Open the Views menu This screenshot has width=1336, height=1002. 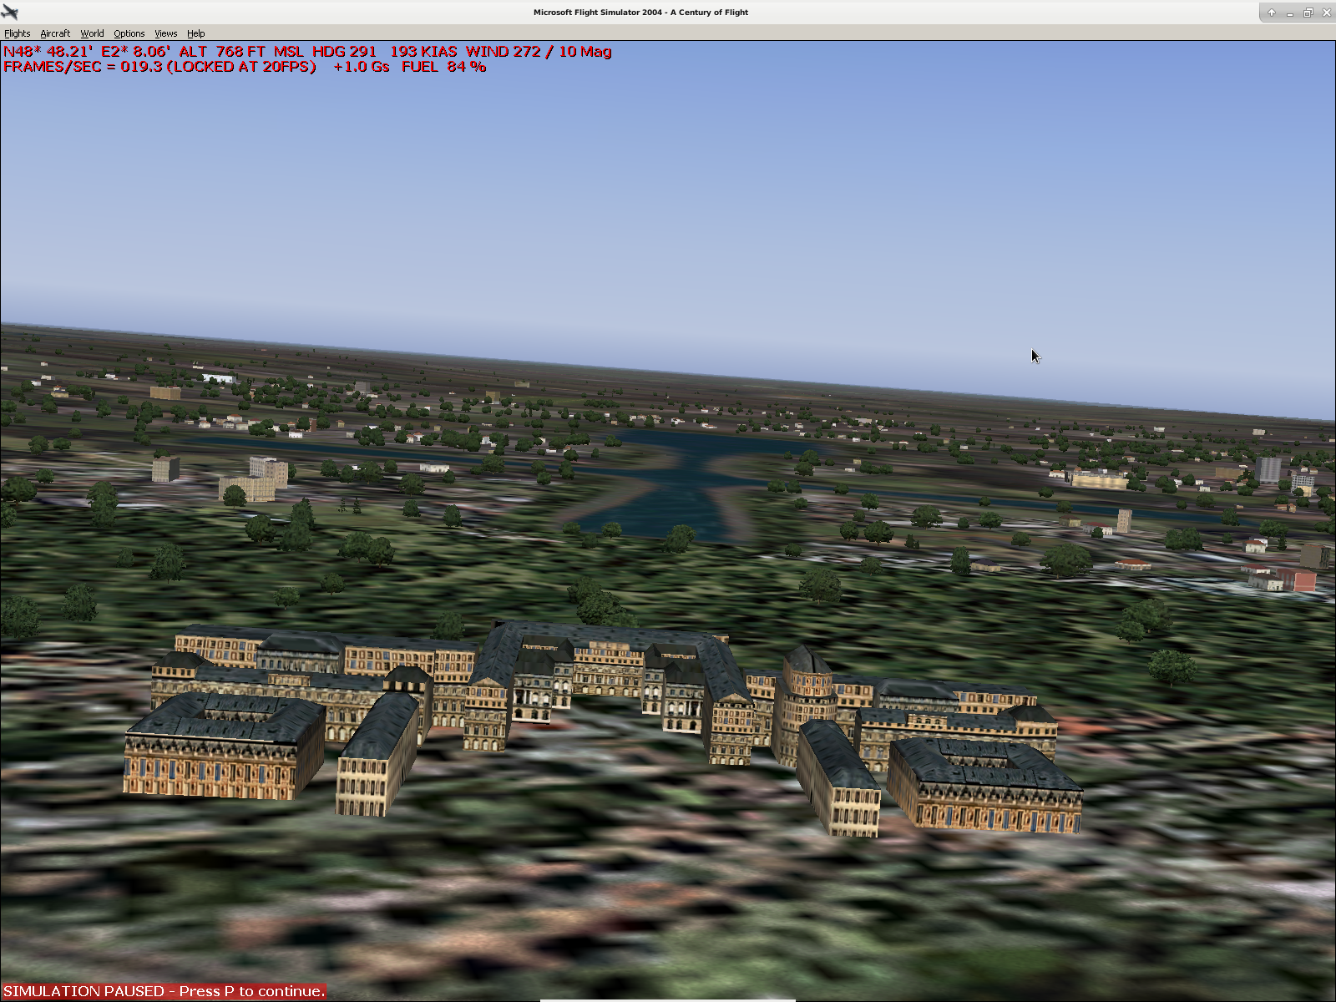(165, 33)
